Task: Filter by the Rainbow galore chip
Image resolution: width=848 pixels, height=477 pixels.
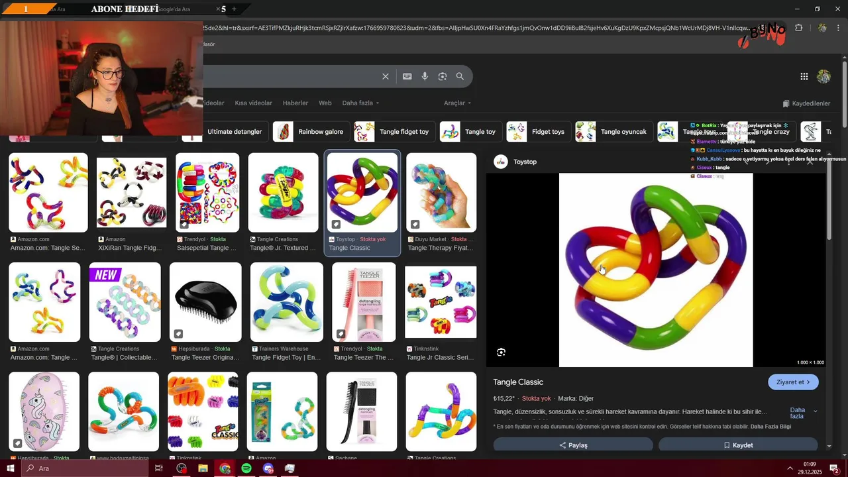Action: pyautogui.click(x=311, y=132)
